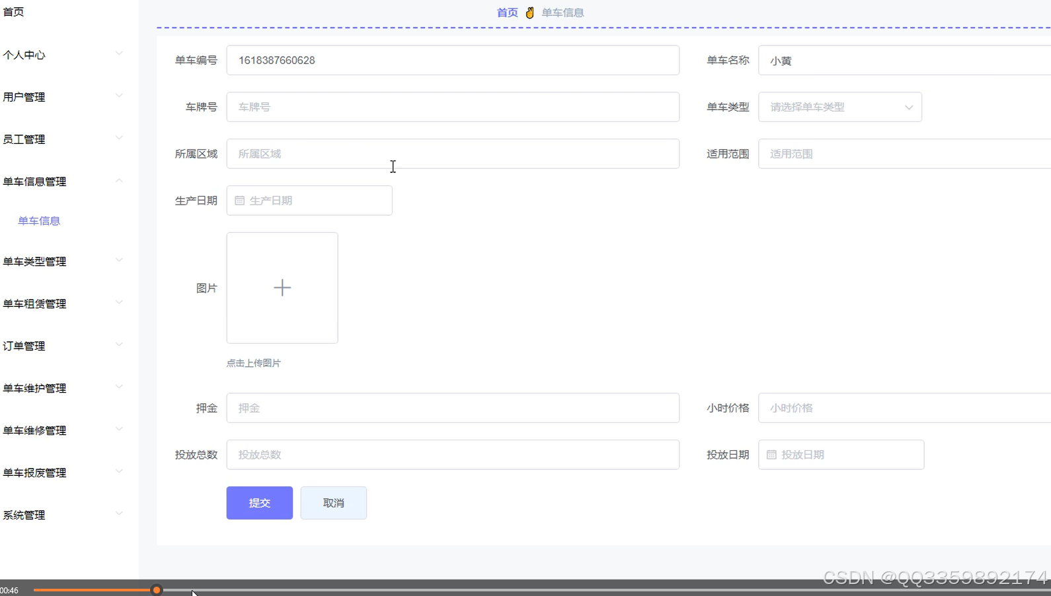Open 单车报废管理 sidebar menu
This screenshot has width=1051, height=596.
point(34,473)
